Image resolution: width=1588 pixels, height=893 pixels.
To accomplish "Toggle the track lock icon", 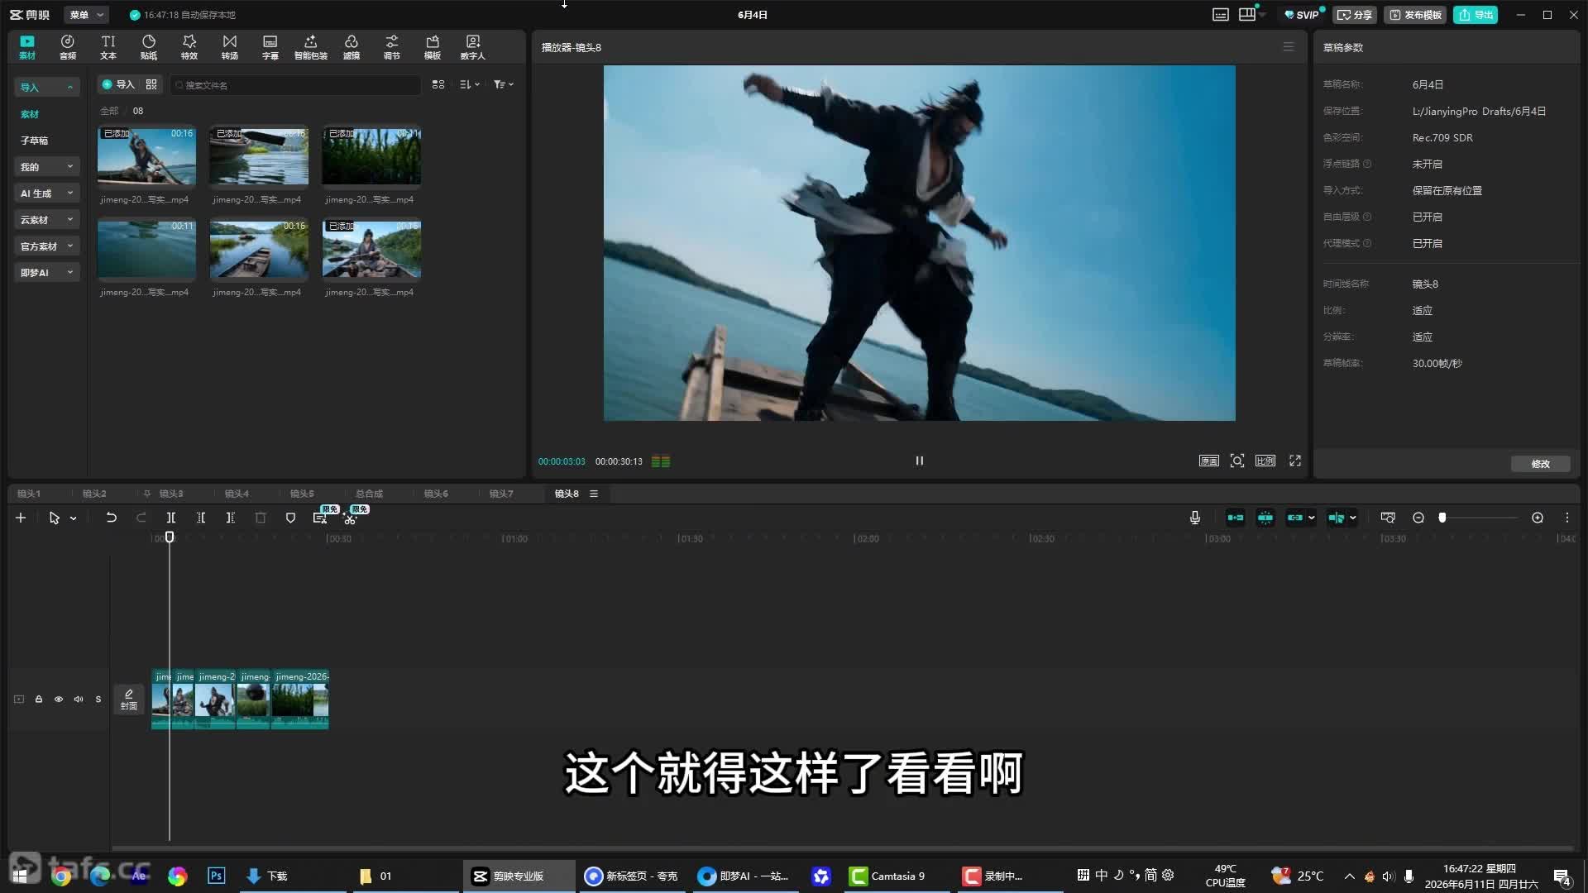I will click(x=39, y=700).
